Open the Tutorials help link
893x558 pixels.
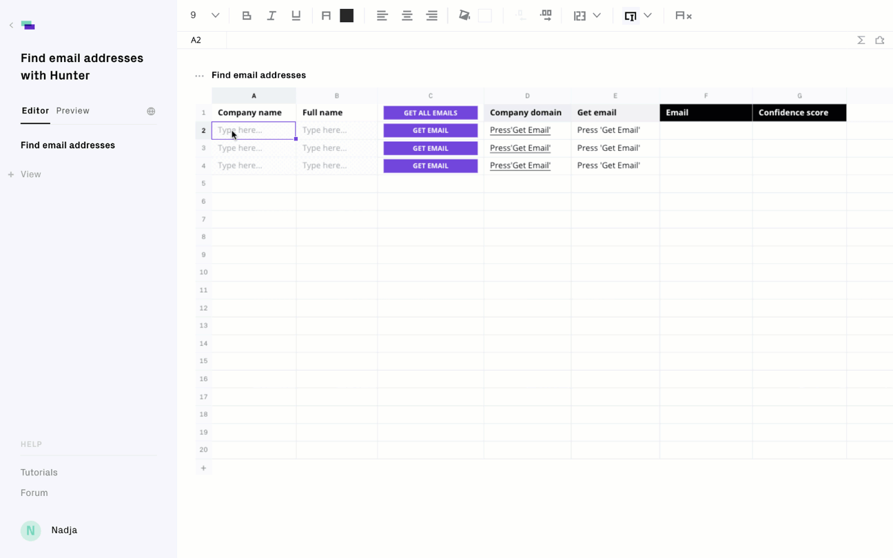click(39, 473)
